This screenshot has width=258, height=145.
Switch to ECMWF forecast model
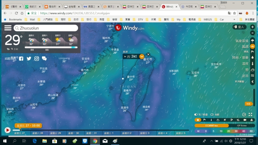click(212, 126)
